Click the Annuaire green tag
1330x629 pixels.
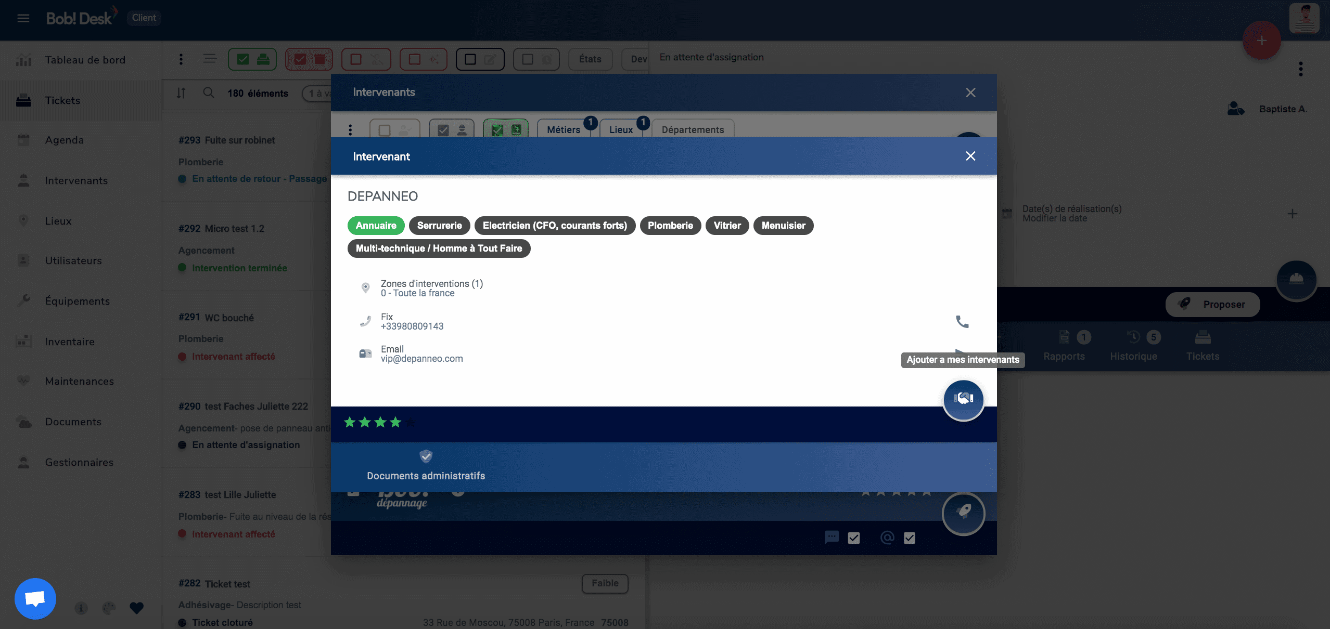click(376, 226)
